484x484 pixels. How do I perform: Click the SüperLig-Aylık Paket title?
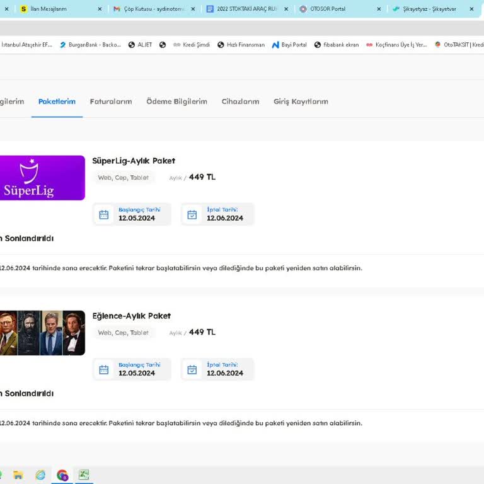pos(134,161)
